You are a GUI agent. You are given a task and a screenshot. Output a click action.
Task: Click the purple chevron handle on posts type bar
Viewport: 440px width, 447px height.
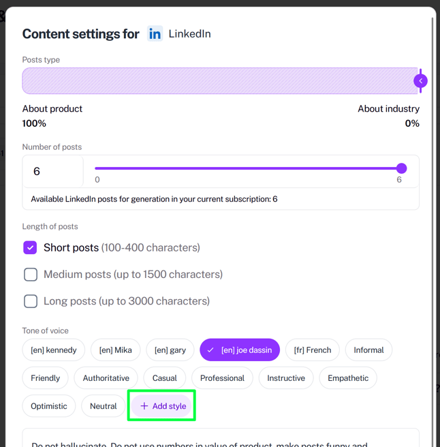pos(420,80)
